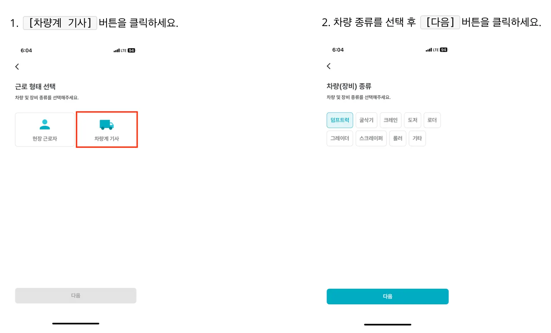Tap back arrow on 차량(장비) 종류 screen

coord(329,66)
